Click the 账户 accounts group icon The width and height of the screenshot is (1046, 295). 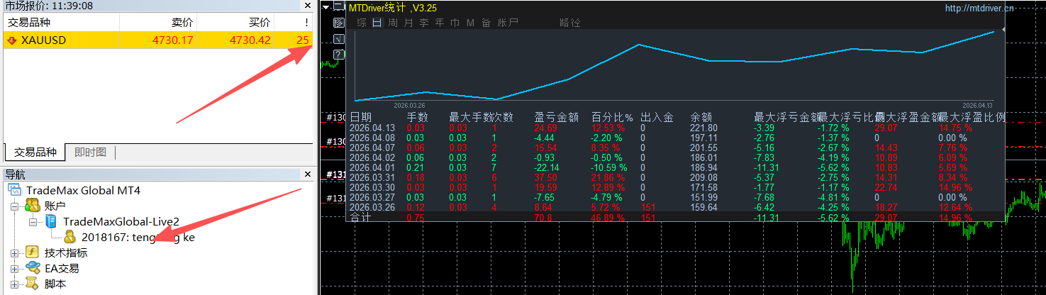coord(32,206)
